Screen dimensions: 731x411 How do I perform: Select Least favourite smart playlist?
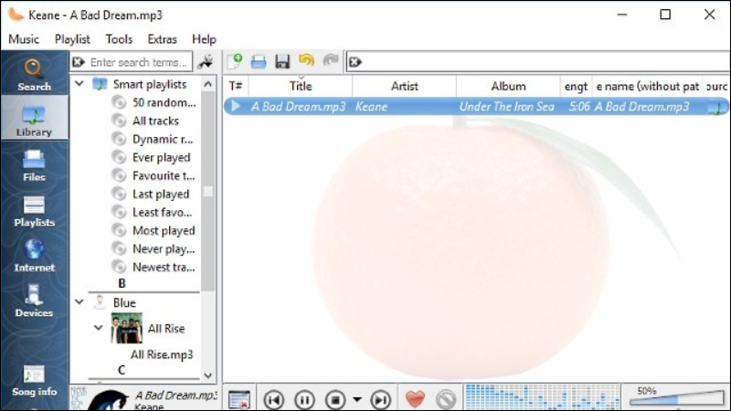[x=152, y=212]
